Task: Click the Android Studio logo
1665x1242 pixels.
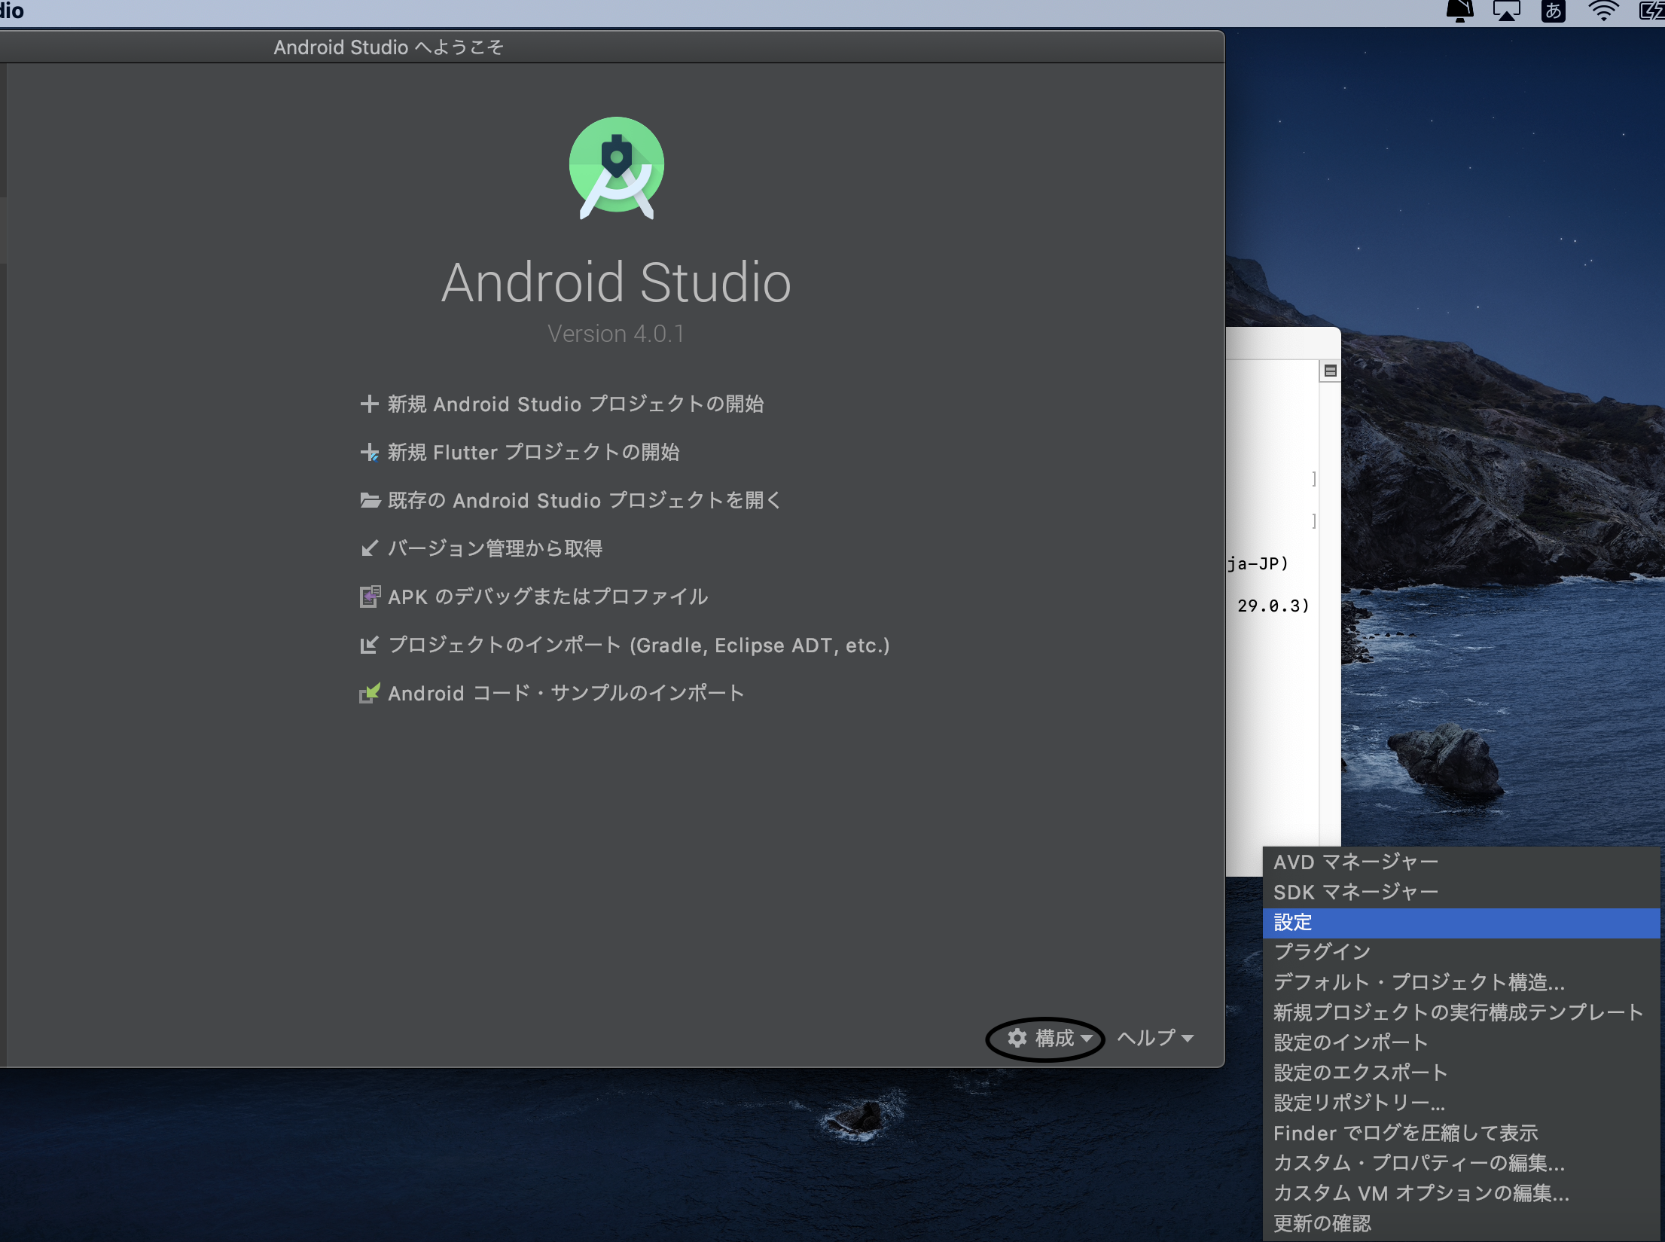Action: click(x=617, y=167)
